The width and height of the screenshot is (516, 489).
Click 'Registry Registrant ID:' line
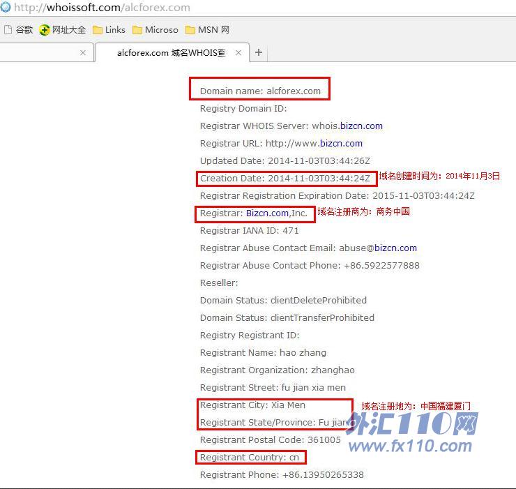pos(250,336)
